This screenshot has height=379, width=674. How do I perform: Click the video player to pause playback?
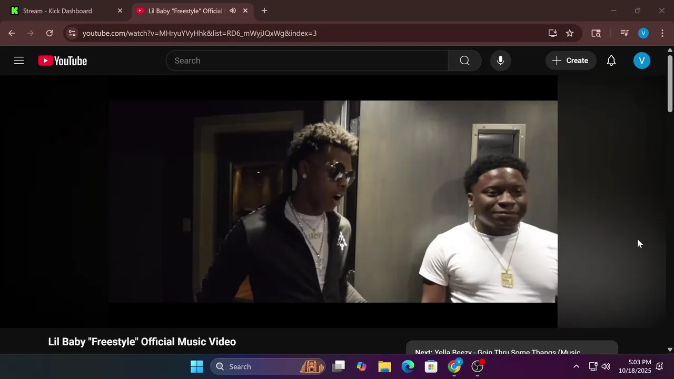tap(333, 202)
